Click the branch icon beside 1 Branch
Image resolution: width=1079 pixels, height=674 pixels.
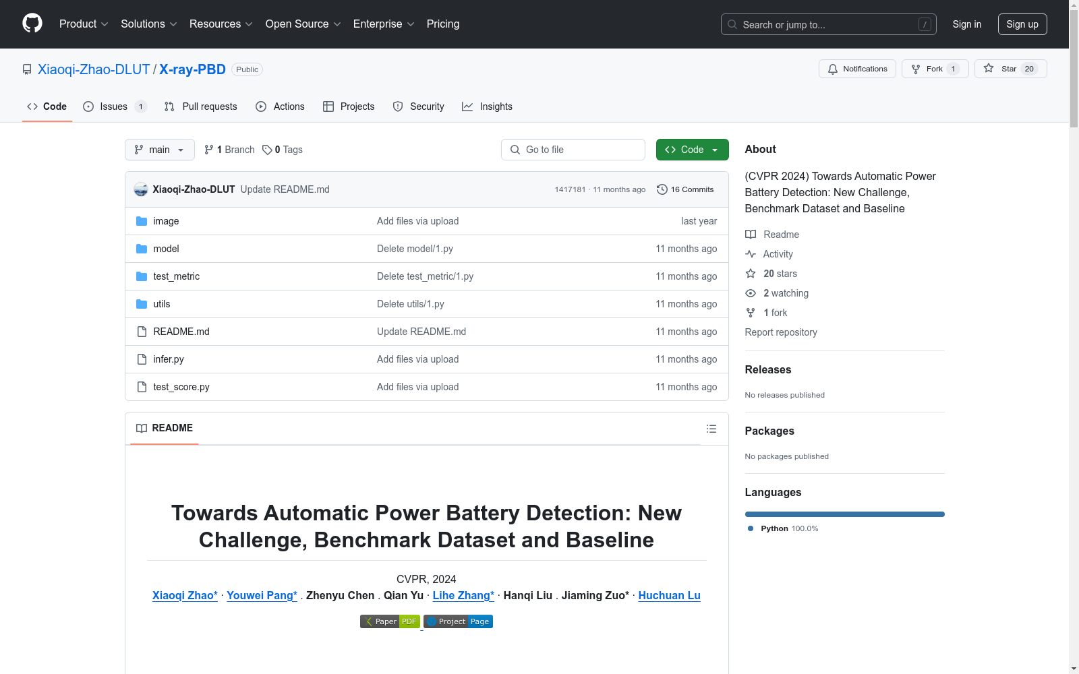pos(209,150)
